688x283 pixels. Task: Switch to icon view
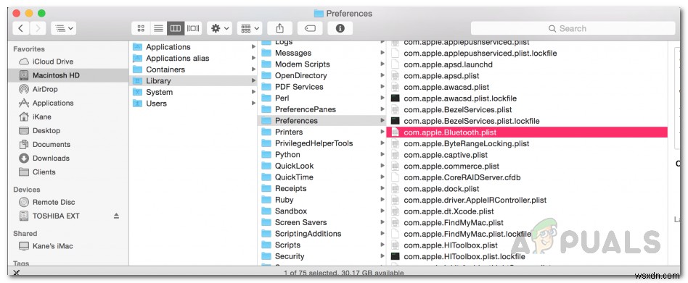[x=140, y=28]
